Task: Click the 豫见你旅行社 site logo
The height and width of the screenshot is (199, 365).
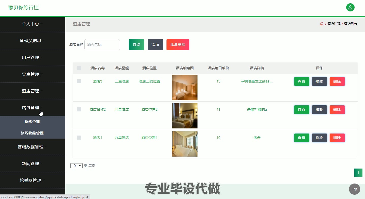Action: (23, 8)
